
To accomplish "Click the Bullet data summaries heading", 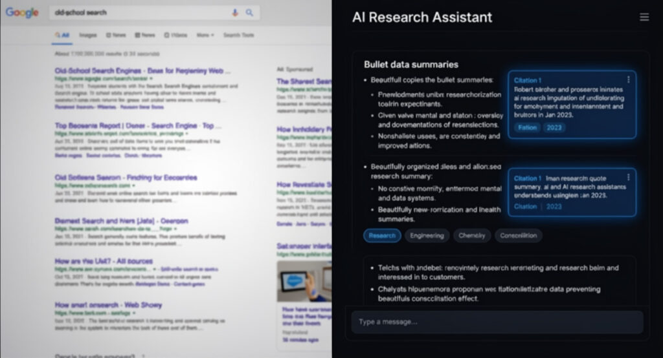I will [411, 65].
